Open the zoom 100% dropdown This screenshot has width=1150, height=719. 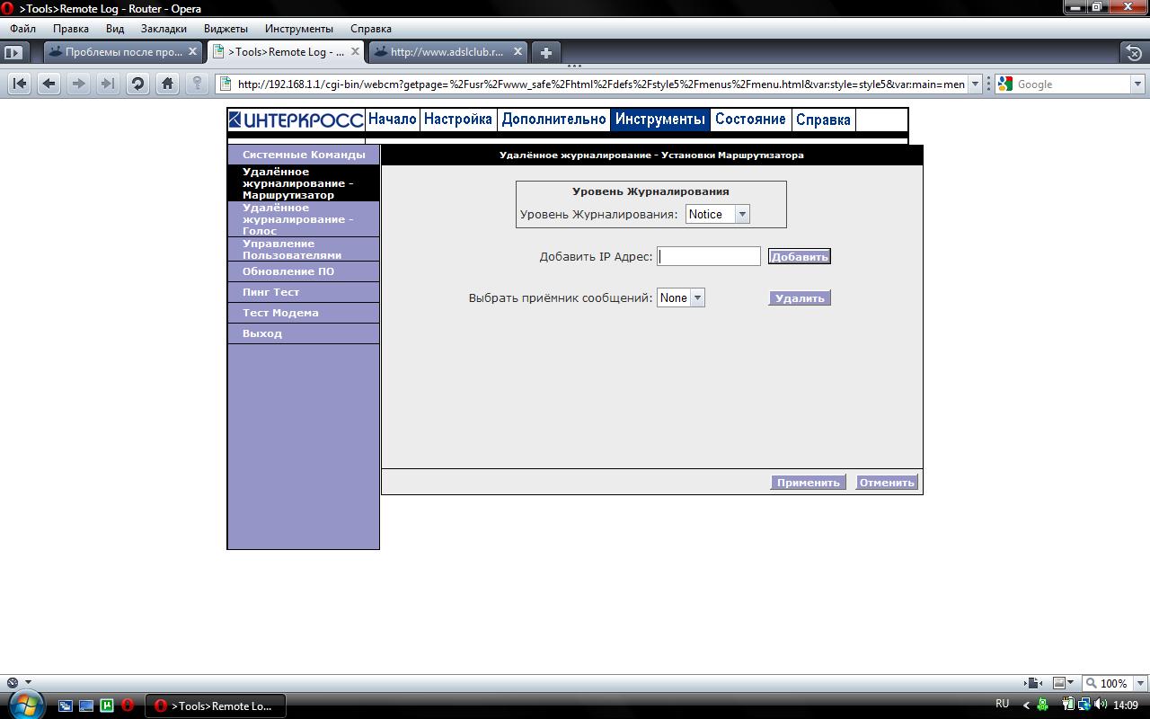tap(1140, 683)
